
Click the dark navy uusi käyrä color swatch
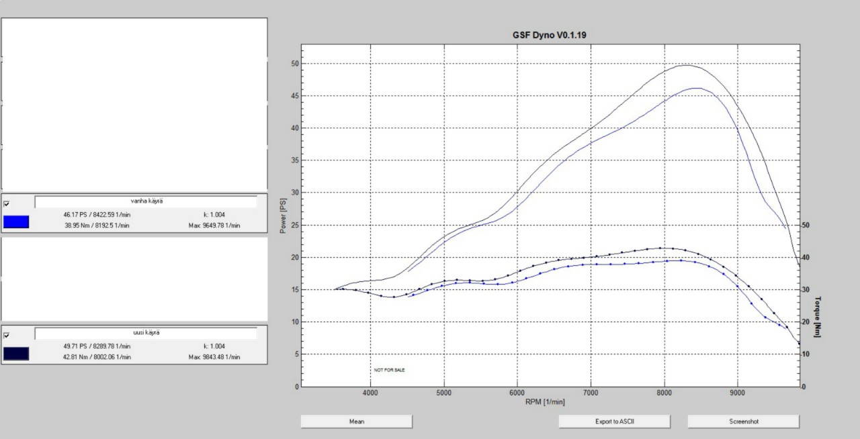pyautogui.click(x=16, y=354)
